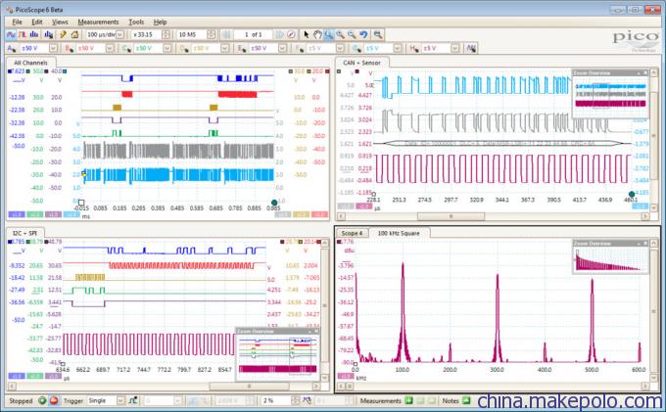Click green time ruler handle in All Channels

pos(274,203)
